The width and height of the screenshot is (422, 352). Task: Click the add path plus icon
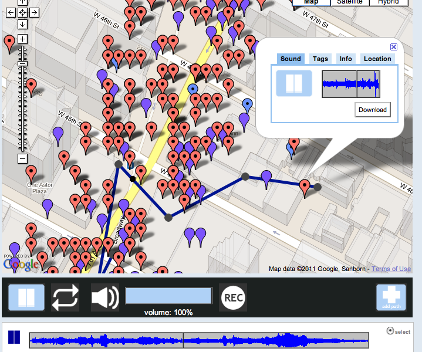(390, 297)
